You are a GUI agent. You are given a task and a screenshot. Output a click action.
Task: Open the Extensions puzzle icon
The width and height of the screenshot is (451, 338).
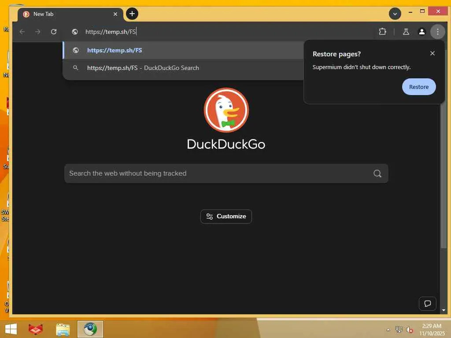pos(382,32)
